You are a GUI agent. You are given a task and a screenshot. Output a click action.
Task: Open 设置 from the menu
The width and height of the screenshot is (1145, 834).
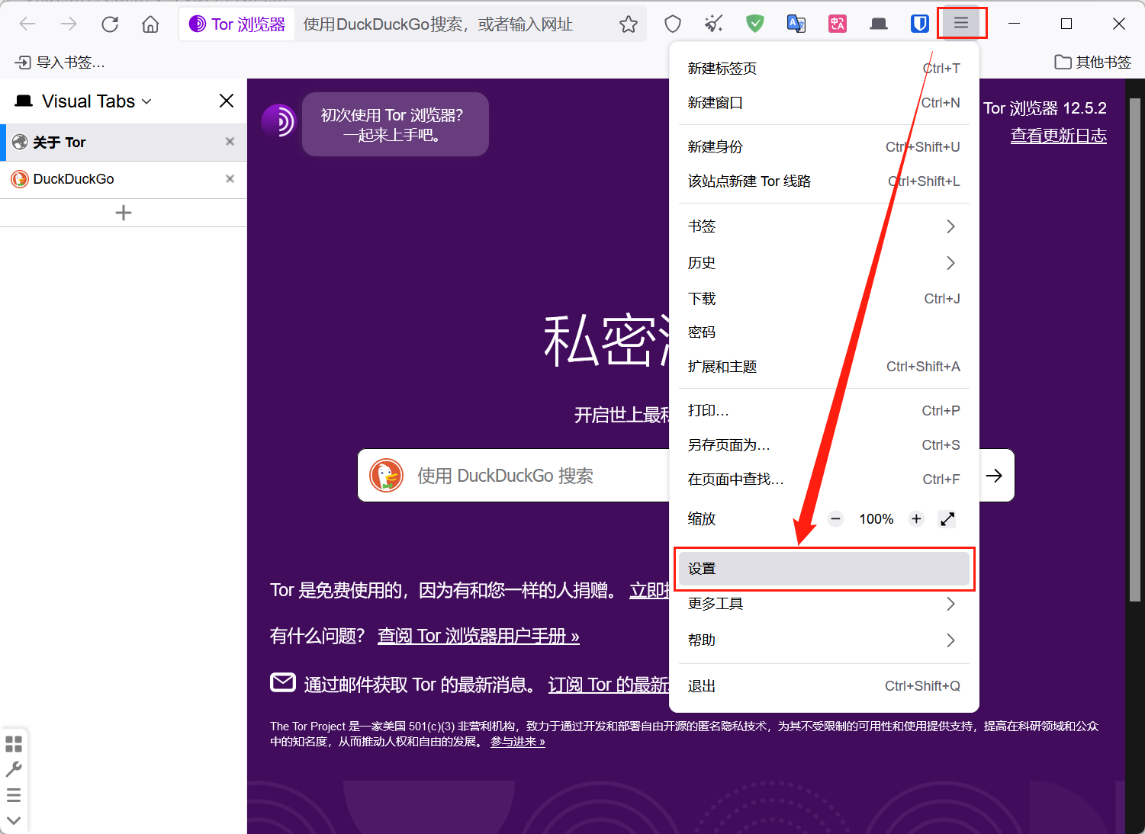[x=824, y=569]
